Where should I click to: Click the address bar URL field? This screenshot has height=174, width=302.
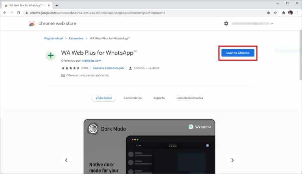pos(144,13)
